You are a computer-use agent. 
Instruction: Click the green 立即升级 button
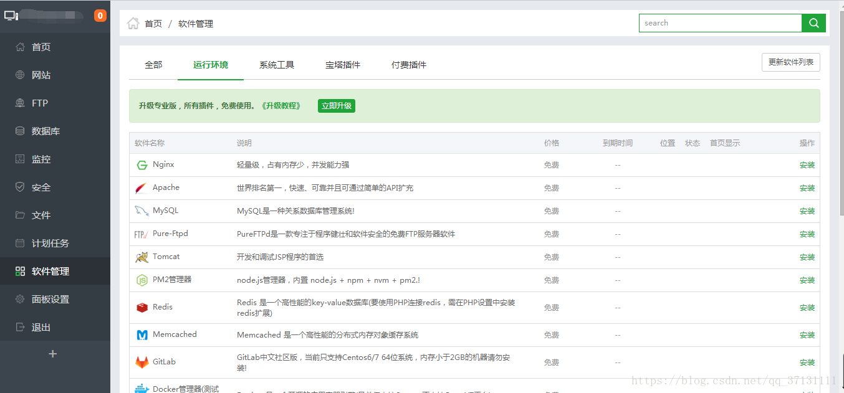point(337,106)
